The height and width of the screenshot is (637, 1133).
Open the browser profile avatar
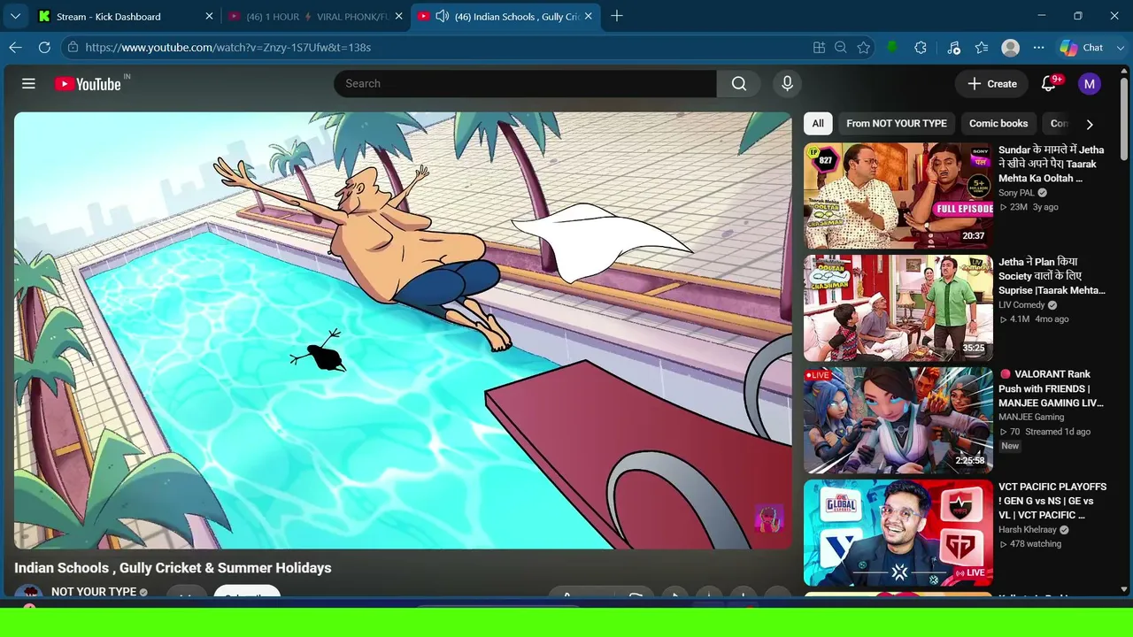pyautogui.click(x=1011, y=48)
